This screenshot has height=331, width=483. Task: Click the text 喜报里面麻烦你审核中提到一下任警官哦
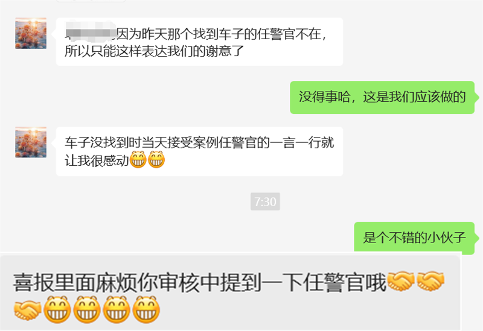click(x=199, y=282)
